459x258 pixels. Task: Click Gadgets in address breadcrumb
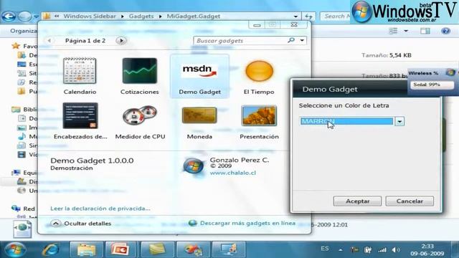(x=141, y=16)
